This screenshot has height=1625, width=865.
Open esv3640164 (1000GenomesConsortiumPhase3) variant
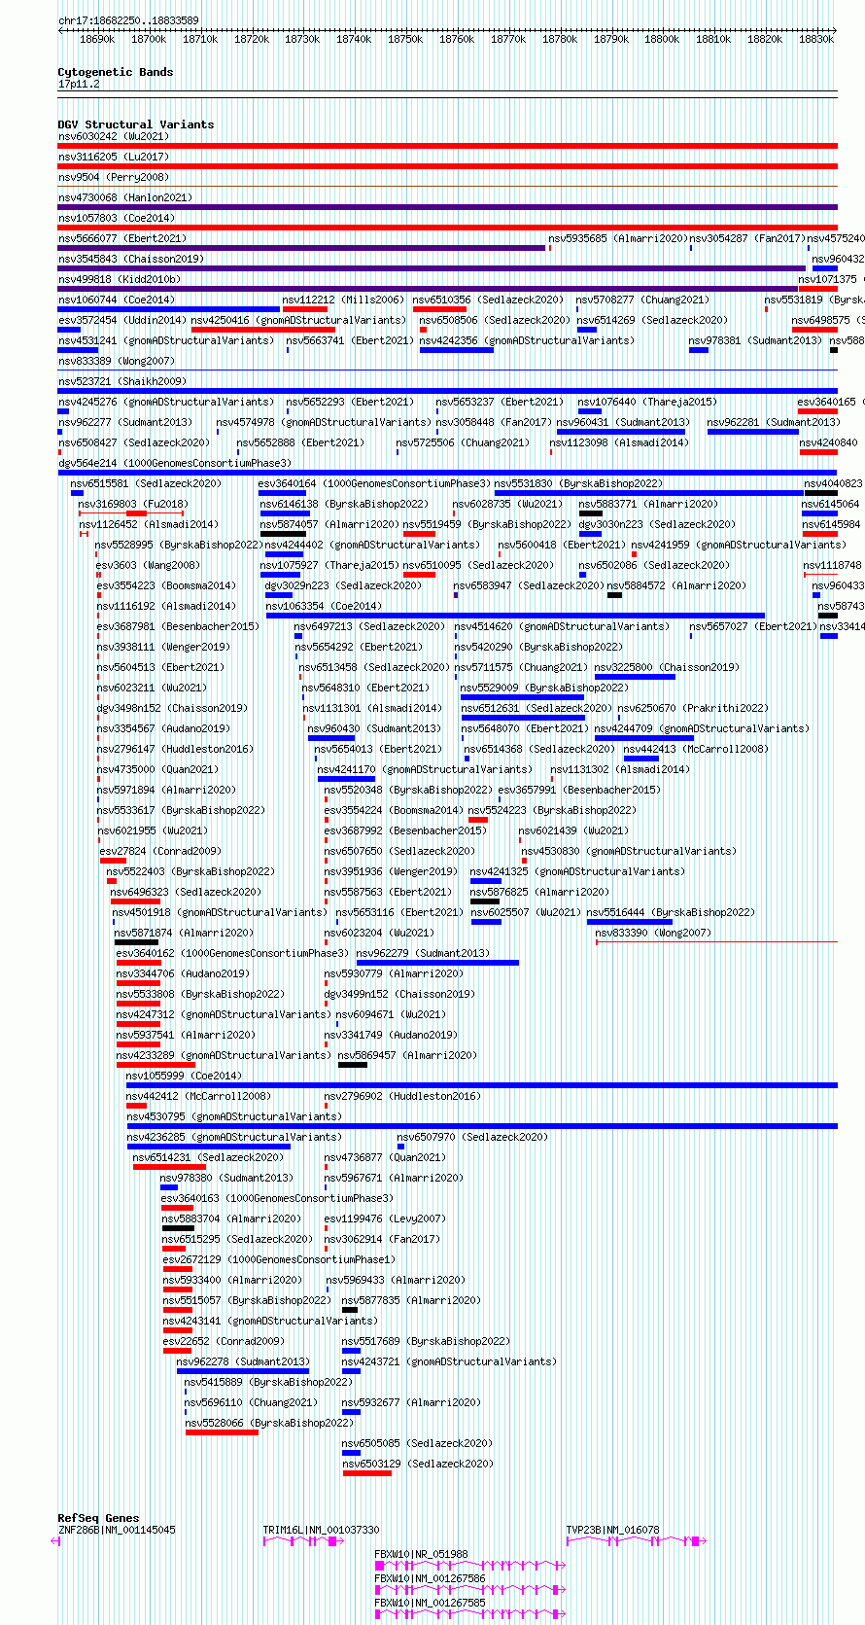click(x=374, y=483)
